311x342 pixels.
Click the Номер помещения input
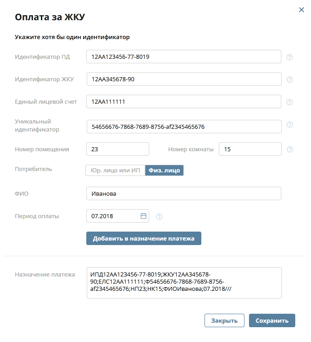point(118,149)
